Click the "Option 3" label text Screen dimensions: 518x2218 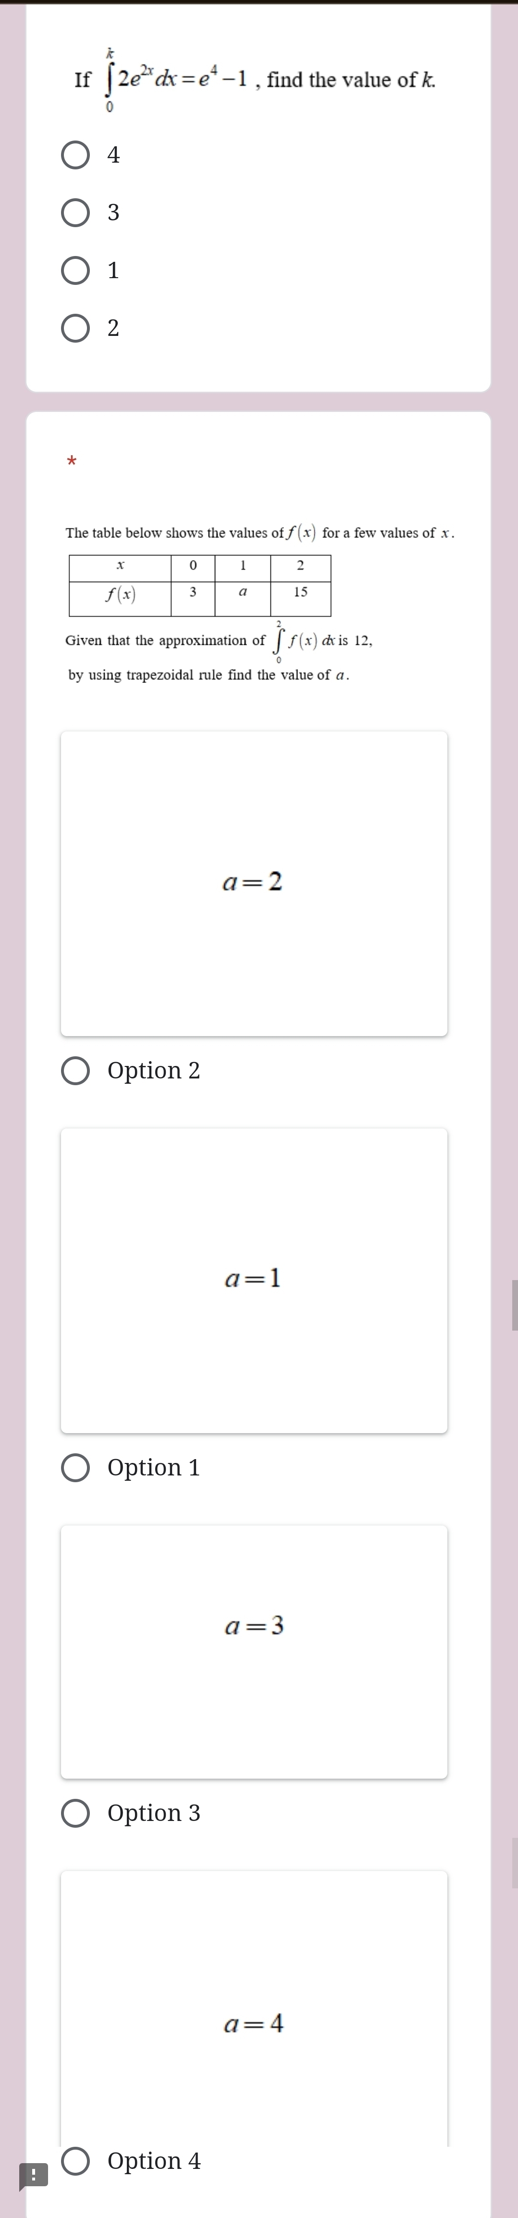tap(154, 1812)
